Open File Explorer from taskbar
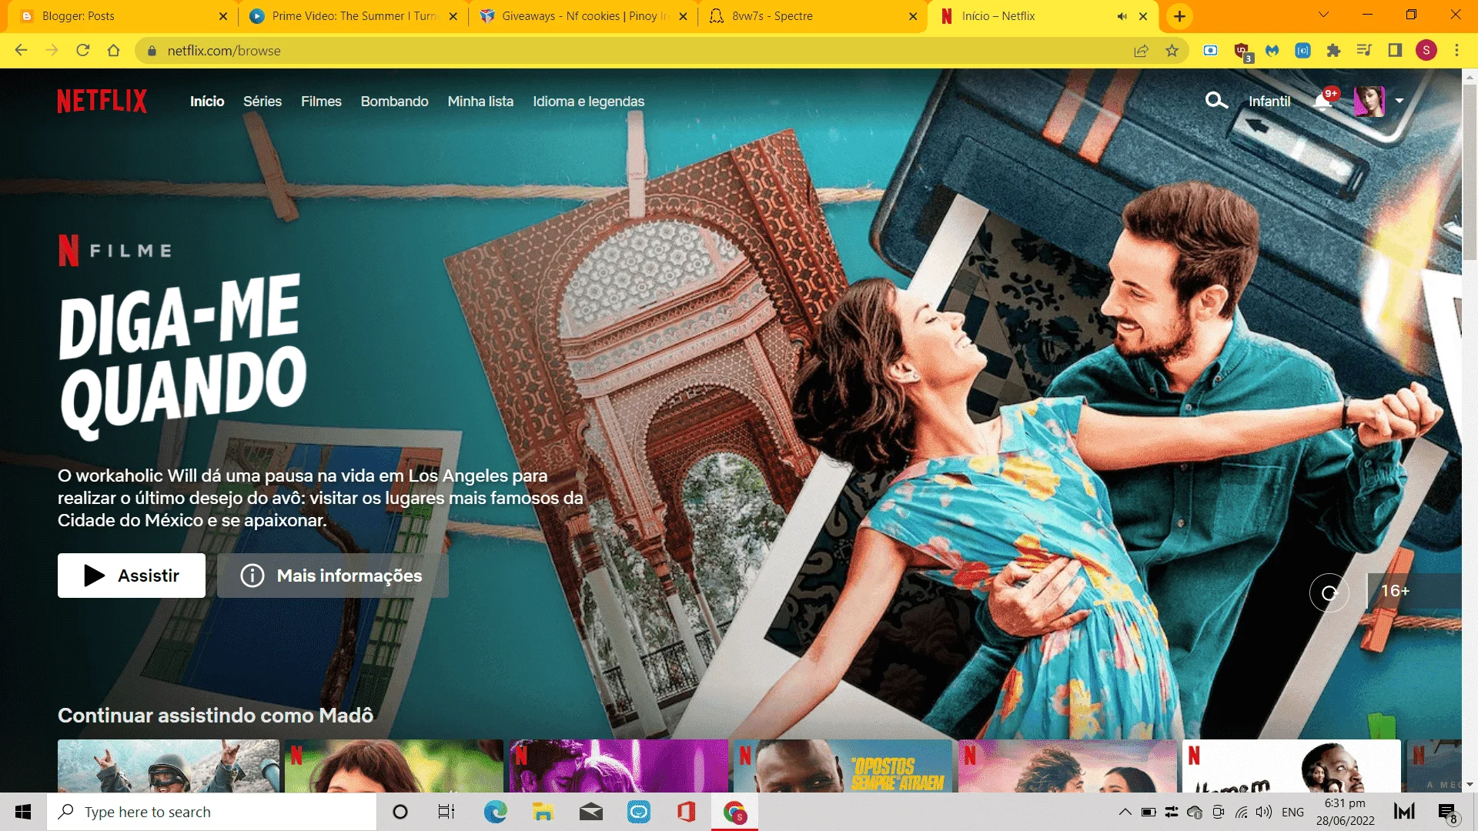 pyautogui.click(x=543, y=812)
